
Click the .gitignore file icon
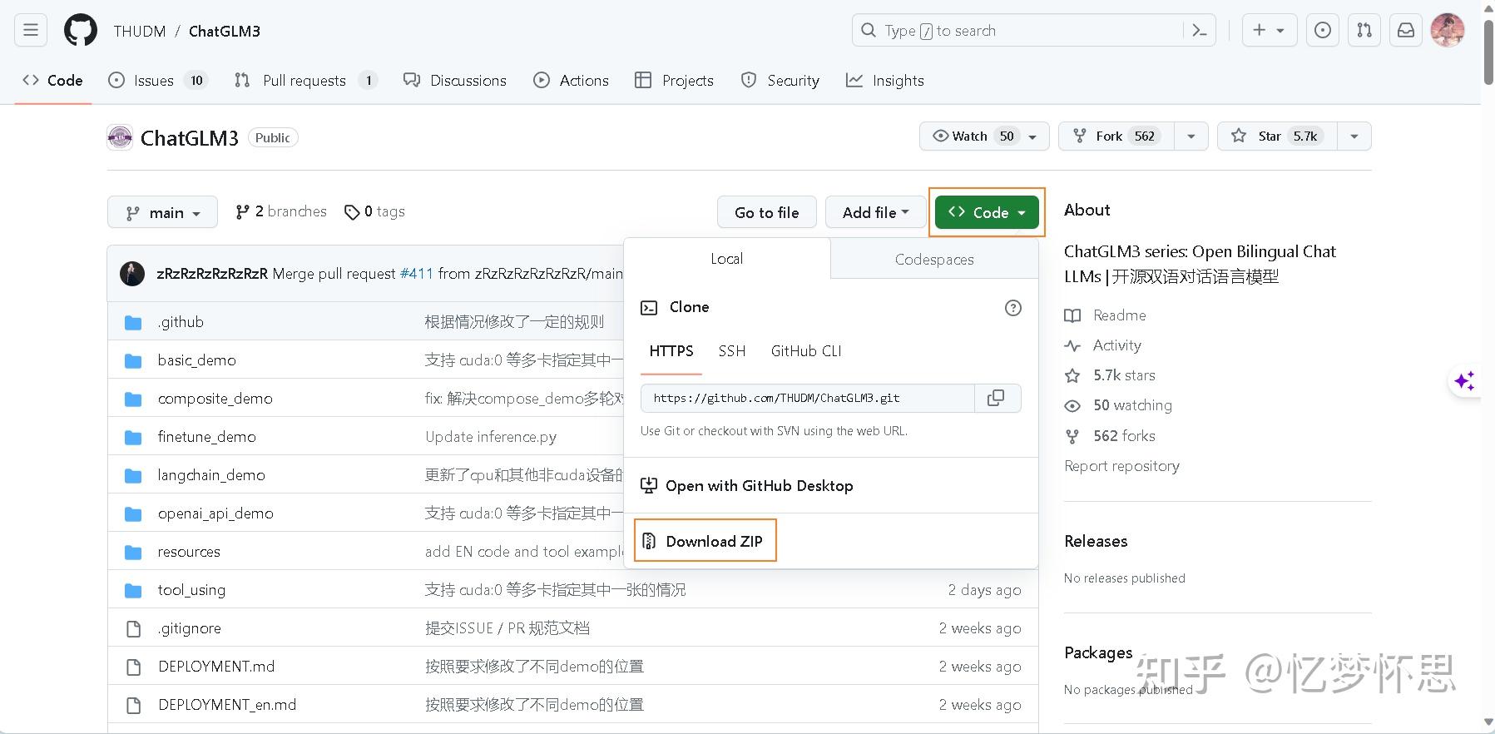point(133,629)
